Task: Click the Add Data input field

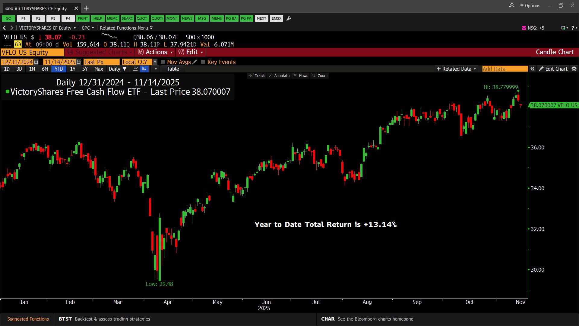Action: (505, 69)
